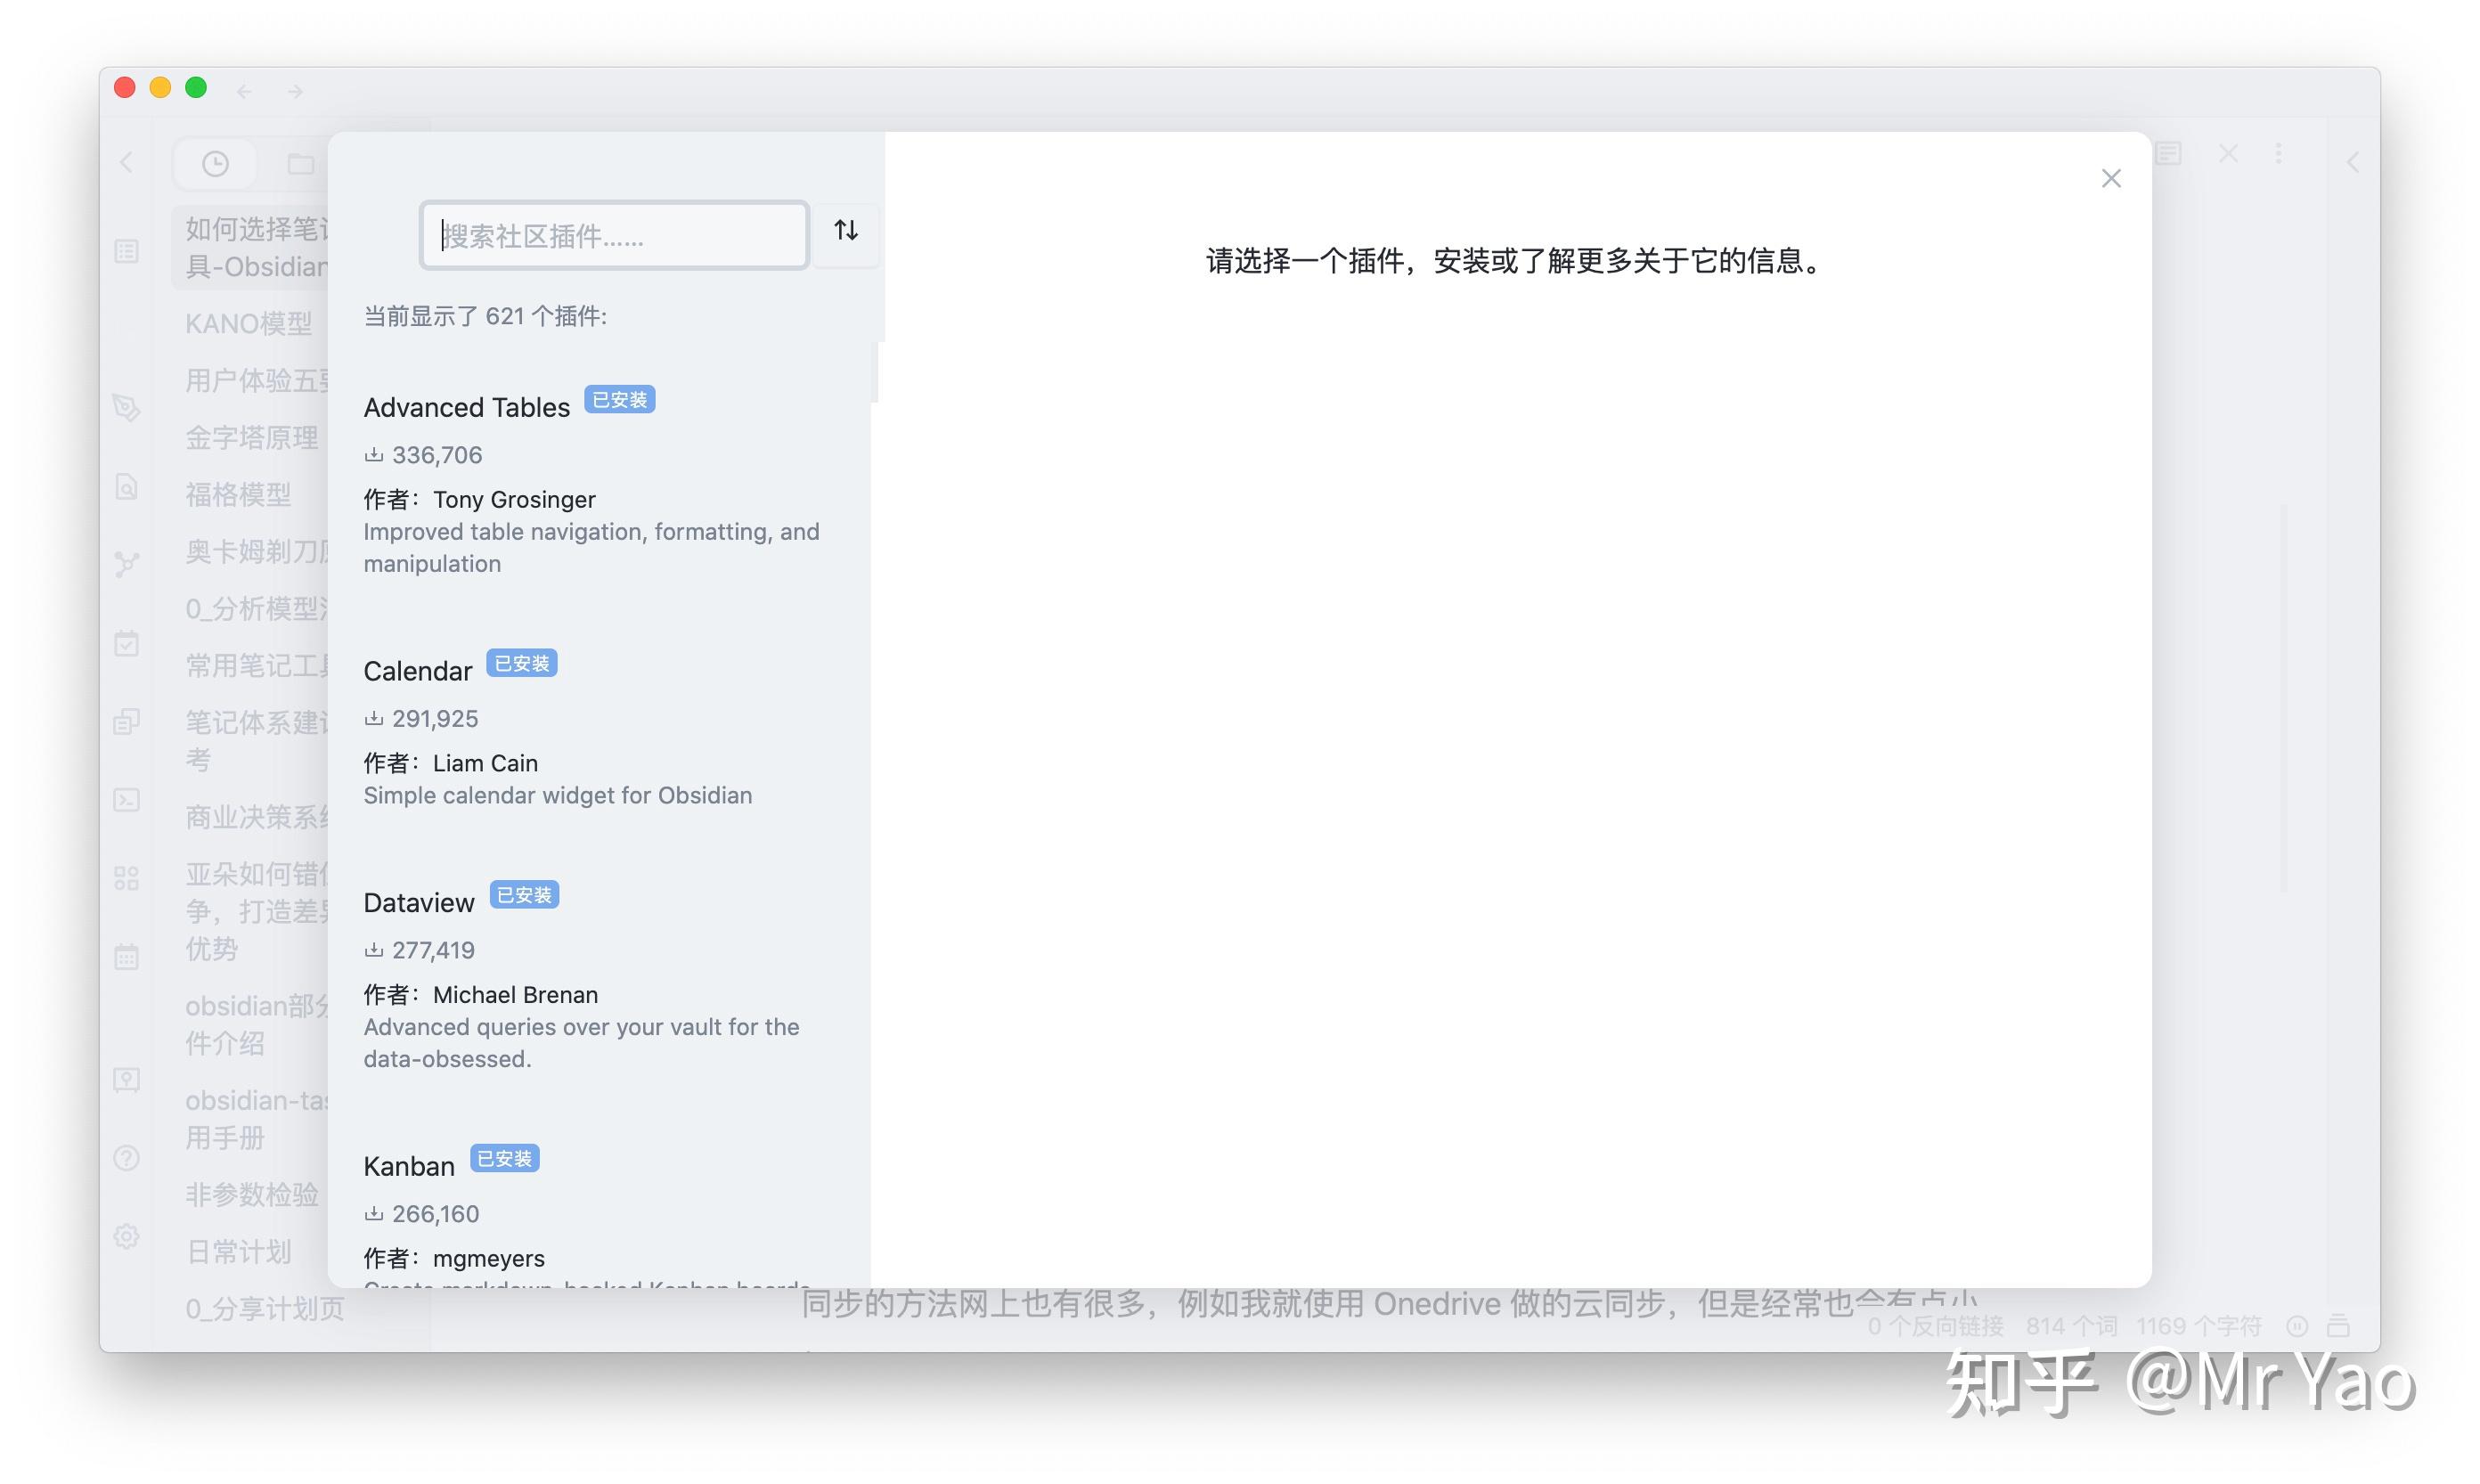Collapse the left sidebar with chevron
This screenshot has width=2480, height=1484.
[127, 163]
